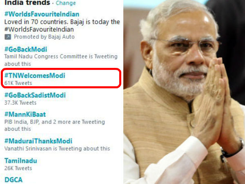Click the 26K Tweets count under Tamilnadu
Image resolution: width=245 pixels, height=184 pixels.
18,168
